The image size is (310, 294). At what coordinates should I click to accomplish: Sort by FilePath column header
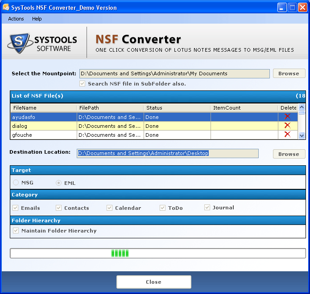pyautogui.click(x=110, y=108)
